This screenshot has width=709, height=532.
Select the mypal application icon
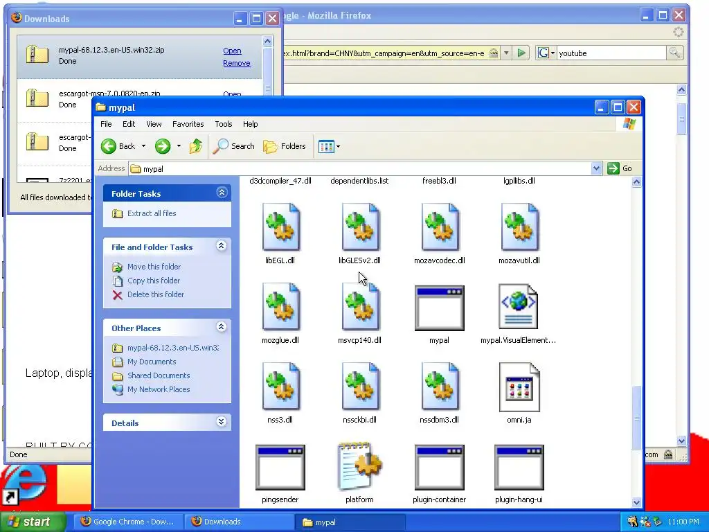440,308
